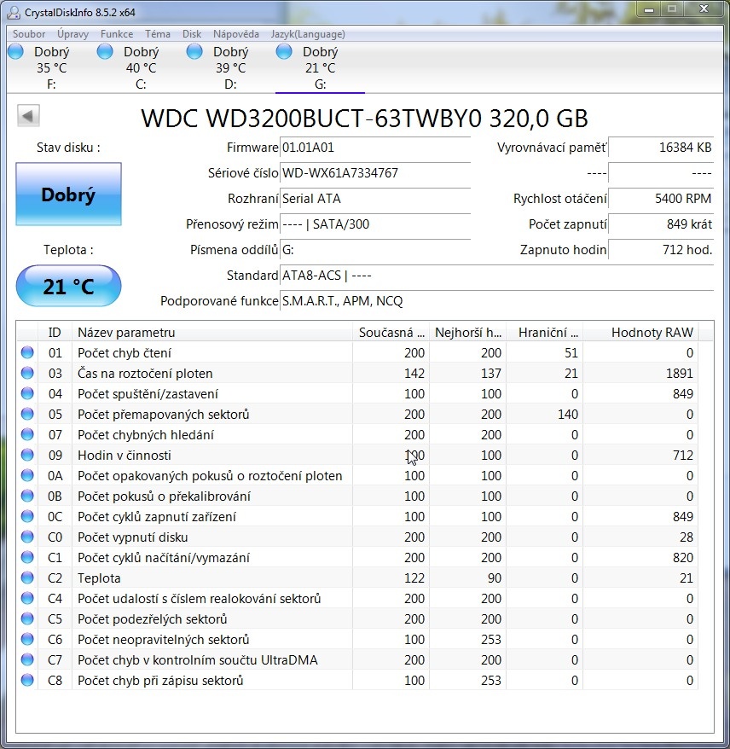Viewport: 730px width, 749px height.
Task: Click the Přenosový režim SATA/300 field
Action: 375,224
